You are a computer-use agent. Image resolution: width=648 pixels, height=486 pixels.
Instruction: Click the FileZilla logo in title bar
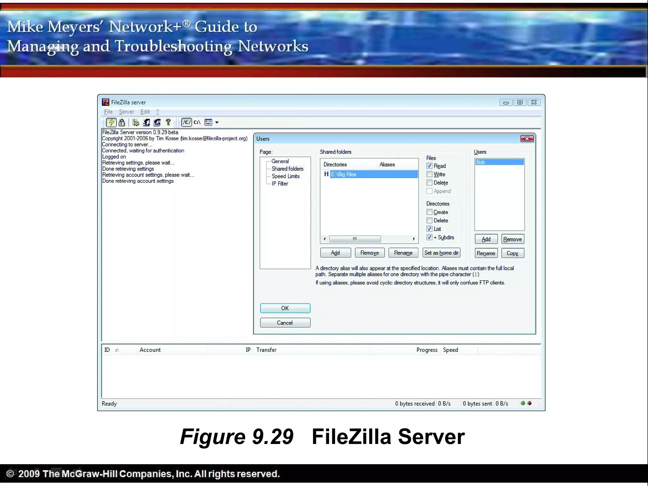click(106, 102)
